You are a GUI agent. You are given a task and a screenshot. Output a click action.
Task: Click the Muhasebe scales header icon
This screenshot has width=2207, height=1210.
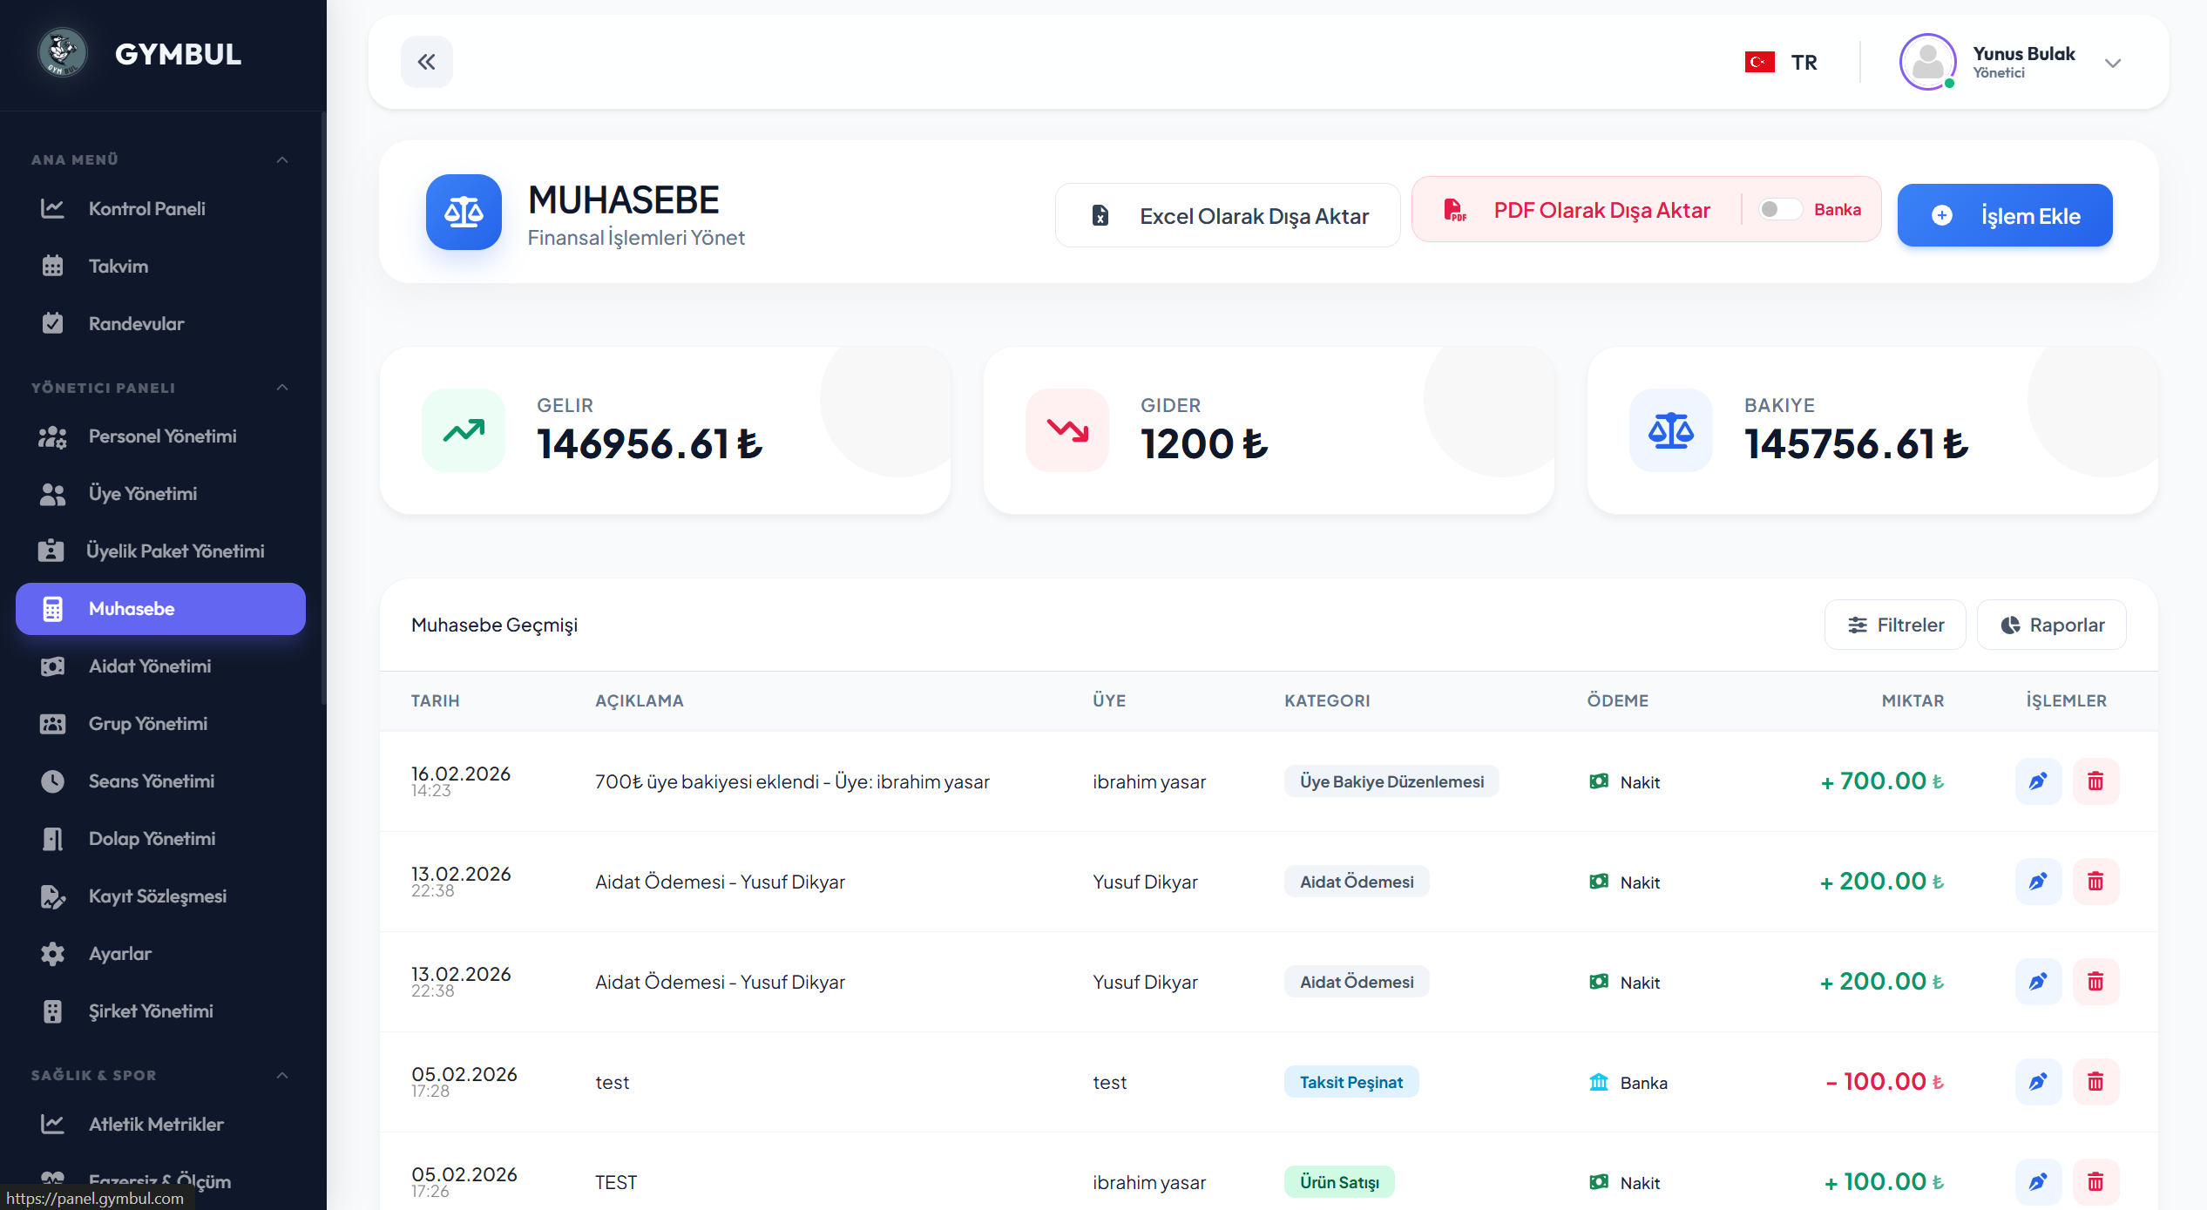pyautogui.click(x=464, y=213)
